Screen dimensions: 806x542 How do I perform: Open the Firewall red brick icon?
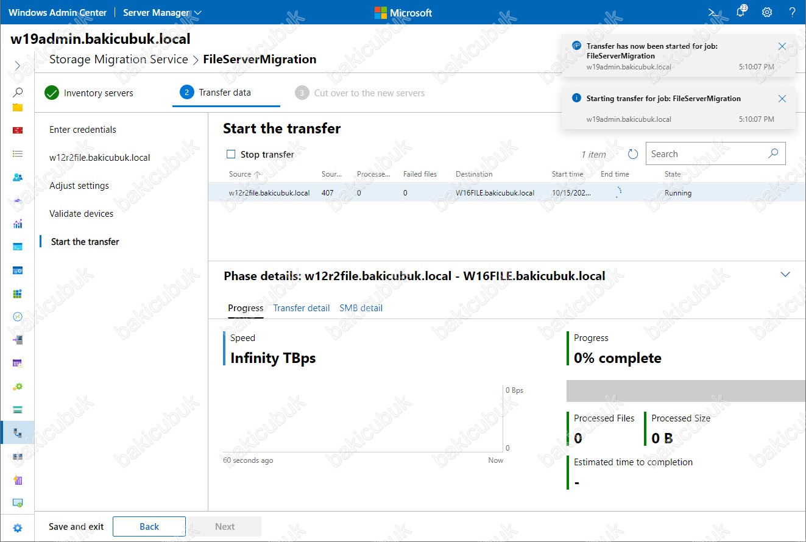(x=18, y=130)
